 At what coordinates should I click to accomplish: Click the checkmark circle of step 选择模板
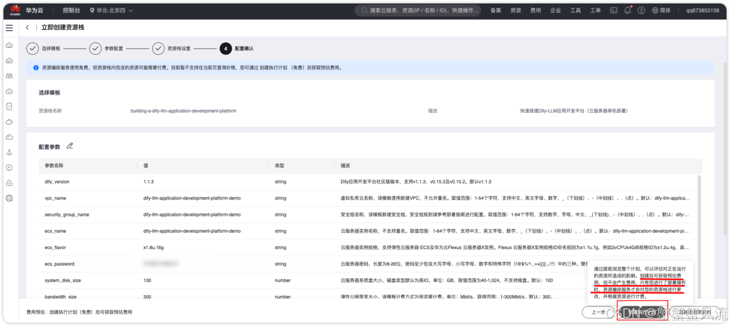click(x=33, y=48)
